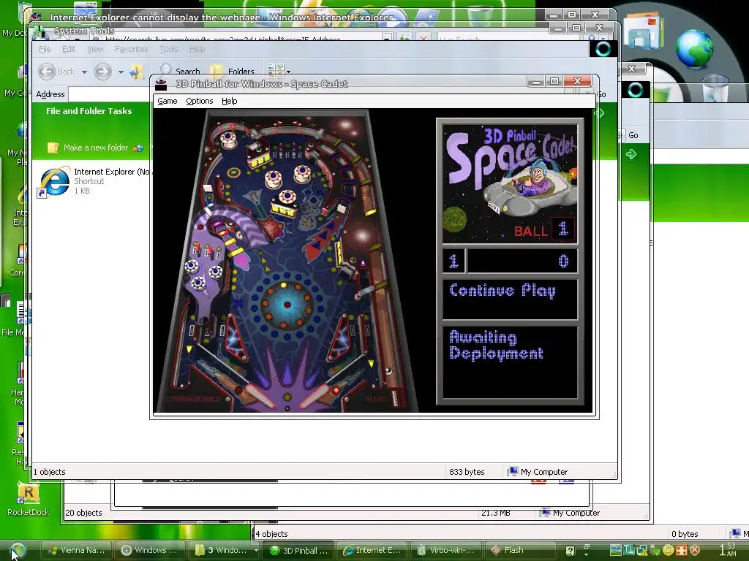Switch to Internet E... taskbar button
The height and width of the screenshot is (561, 749).
(372, 550)
